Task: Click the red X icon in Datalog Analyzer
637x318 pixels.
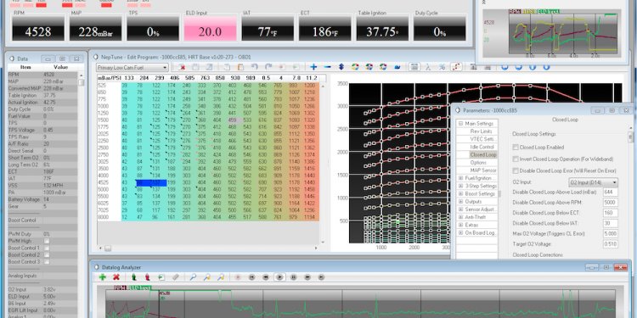Action: pyautogui.click(x=116, y=277)
